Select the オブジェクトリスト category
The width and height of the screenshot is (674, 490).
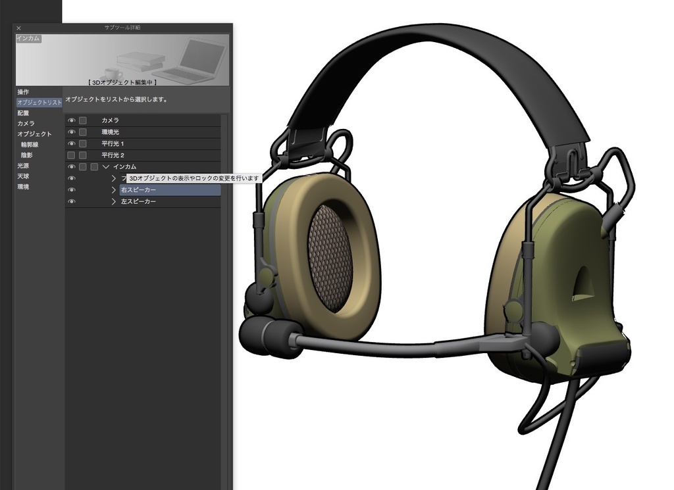(x=39, y=103)
